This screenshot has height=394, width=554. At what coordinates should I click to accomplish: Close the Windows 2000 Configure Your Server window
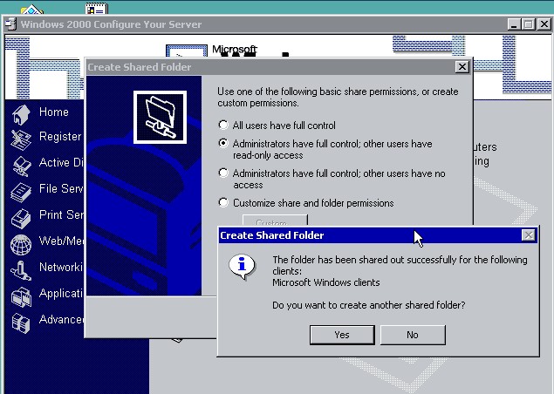pos(544,24)
